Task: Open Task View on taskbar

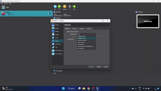Action: (79, 88)
